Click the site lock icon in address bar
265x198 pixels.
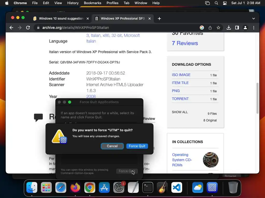pos(38,28)
